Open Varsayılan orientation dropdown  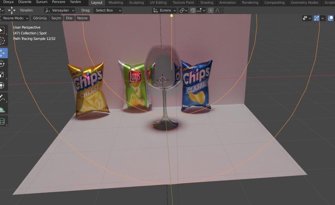pyautogui.click(x=60, y=10)
